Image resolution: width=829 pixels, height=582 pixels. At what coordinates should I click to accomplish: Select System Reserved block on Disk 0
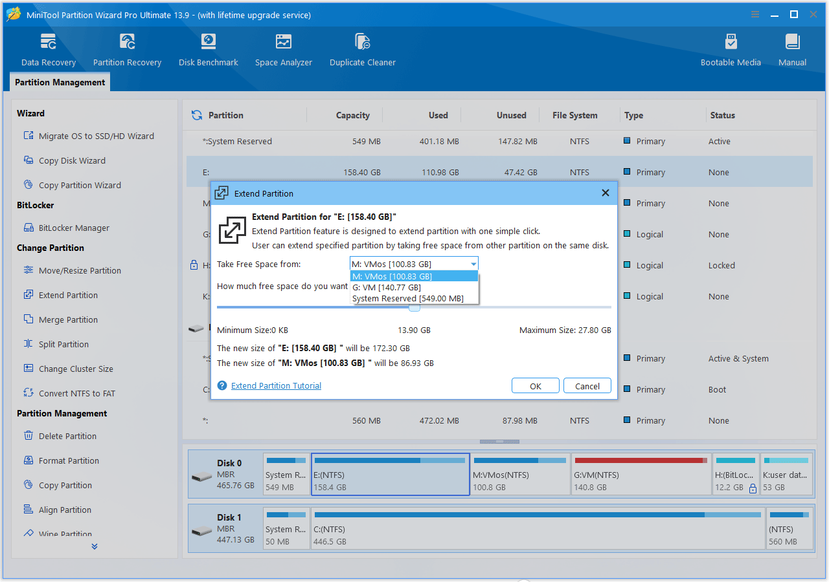(286, 474)
